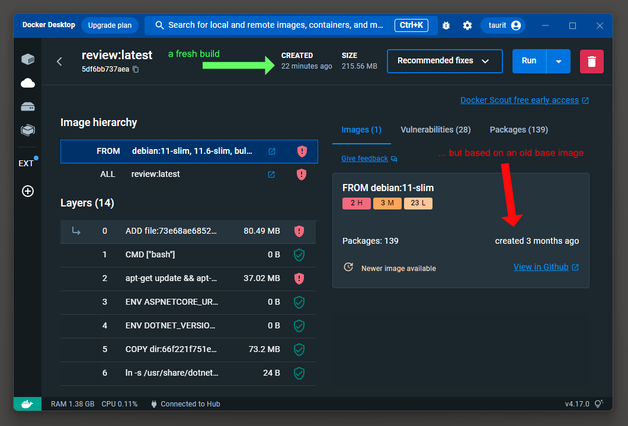Click the Ctrl+K shortcut badge
Image resolution: width=628 pixels, height=426 pixels.
click(x=411, y=25)
